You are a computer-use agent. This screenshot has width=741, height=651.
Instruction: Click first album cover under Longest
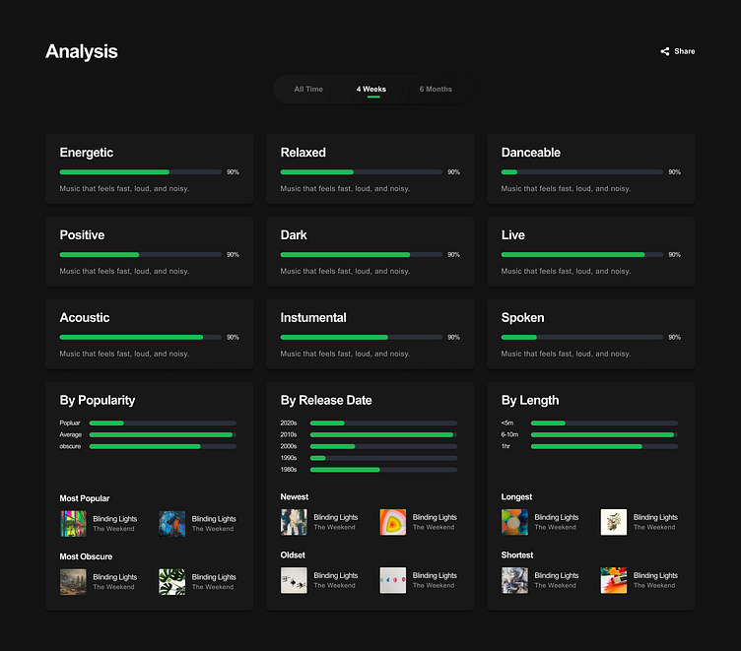(514, 522)
